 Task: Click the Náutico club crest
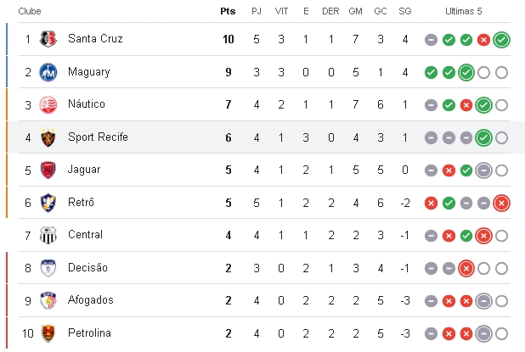(x=48, y=104)
